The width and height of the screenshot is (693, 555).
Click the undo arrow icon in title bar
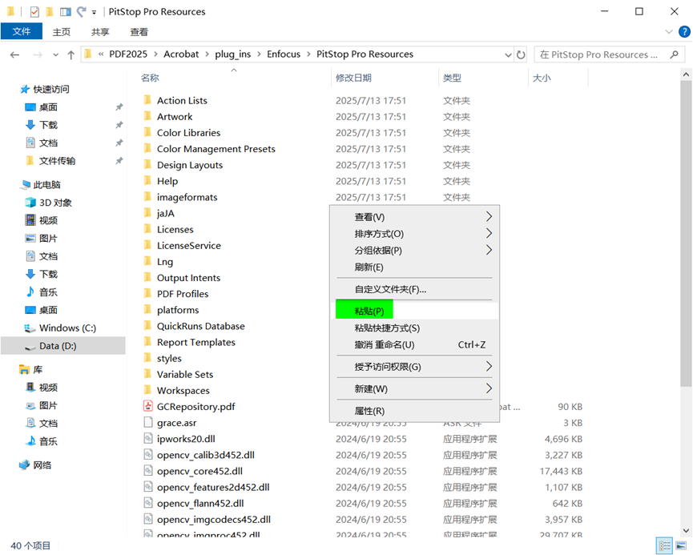[81, 12]
